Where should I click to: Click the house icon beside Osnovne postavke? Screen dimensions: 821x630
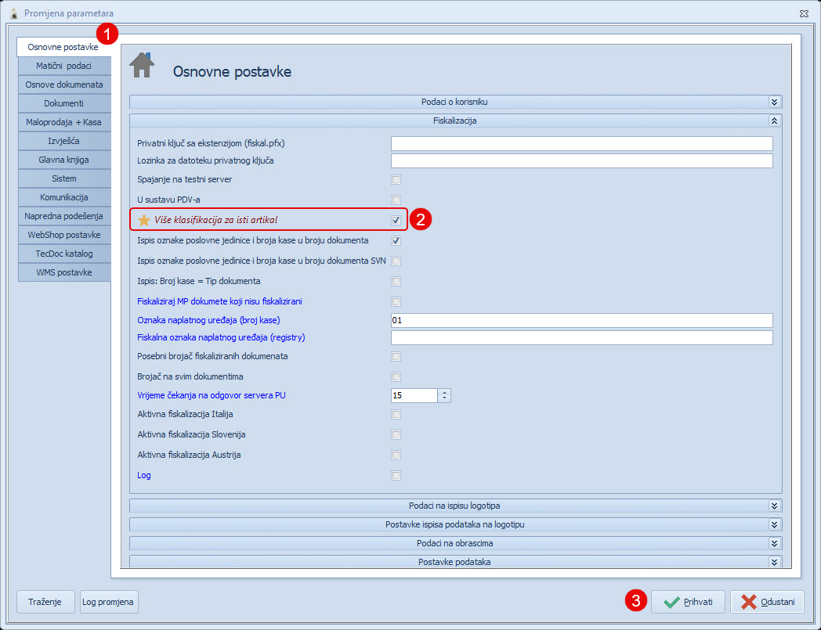[142, 66]
